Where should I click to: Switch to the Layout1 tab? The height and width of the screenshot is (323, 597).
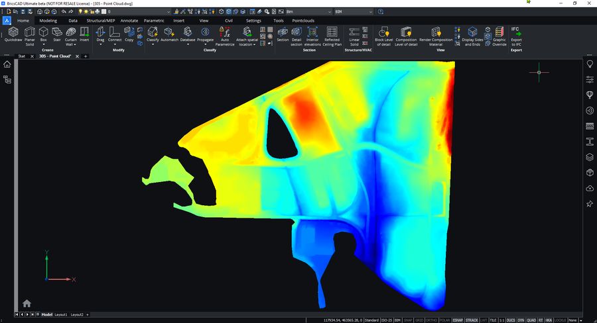61,314
